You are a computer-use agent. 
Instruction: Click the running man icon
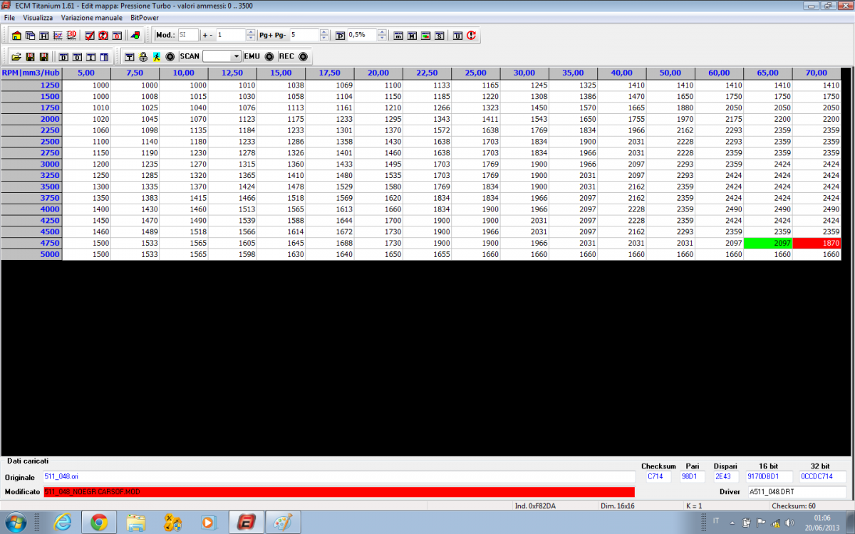pyautogui.click(x=156, y=56)
